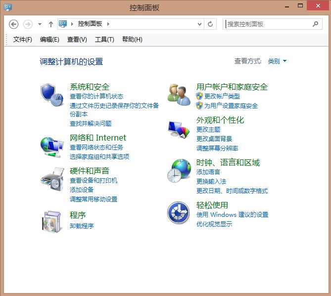Click the title bar Control Panel icon
331x296 pixels.
(x=8, y=7)
